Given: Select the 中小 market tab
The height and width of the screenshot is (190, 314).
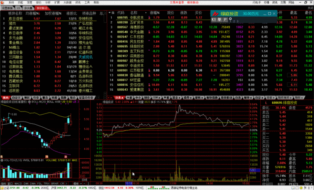Looking at the screenshot, I should point(138,98).
